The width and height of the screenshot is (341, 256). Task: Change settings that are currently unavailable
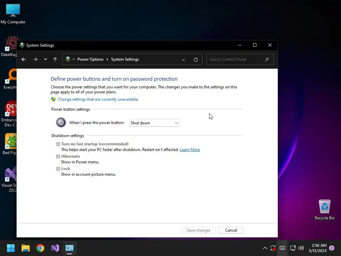point(98,99)
